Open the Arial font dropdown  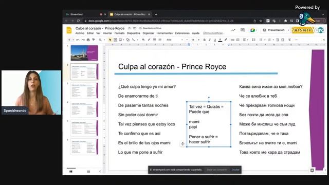(175, 40)
